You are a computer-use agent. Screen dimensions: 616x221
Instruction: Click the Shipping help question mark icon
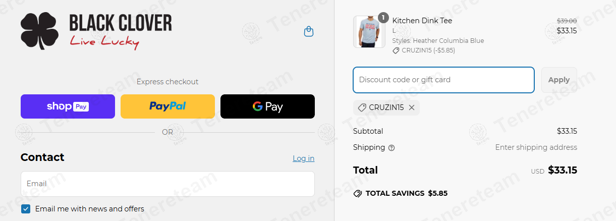click(x=391, y=148)
